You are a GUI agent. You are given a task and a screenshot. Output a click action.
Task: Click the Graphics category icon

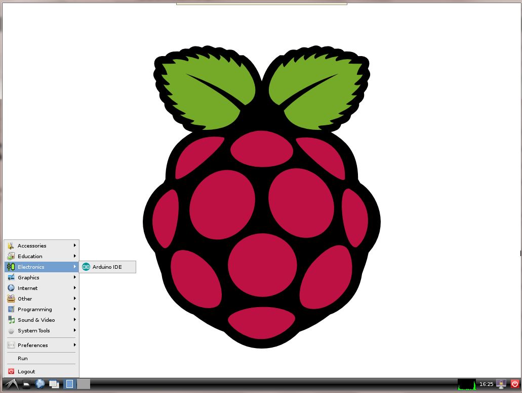[x=11, y=277]
